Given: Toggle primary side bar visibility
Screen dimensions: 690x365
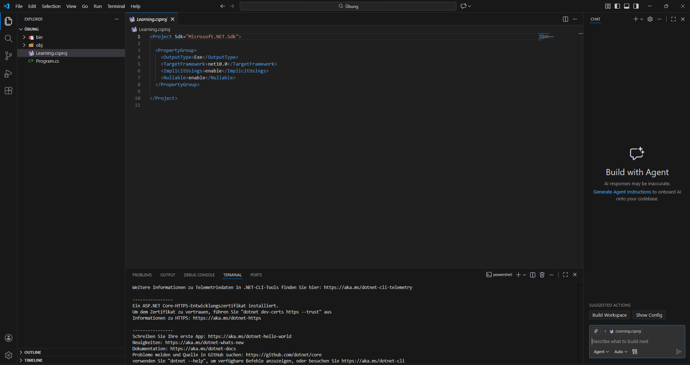Looking at the screenshot, I should [x=617, y=6].
